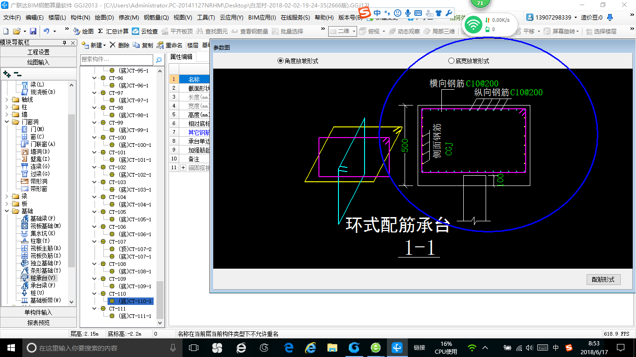Select 门联窗(A) door-window item
636x357 pixels.
click(39, 144)
